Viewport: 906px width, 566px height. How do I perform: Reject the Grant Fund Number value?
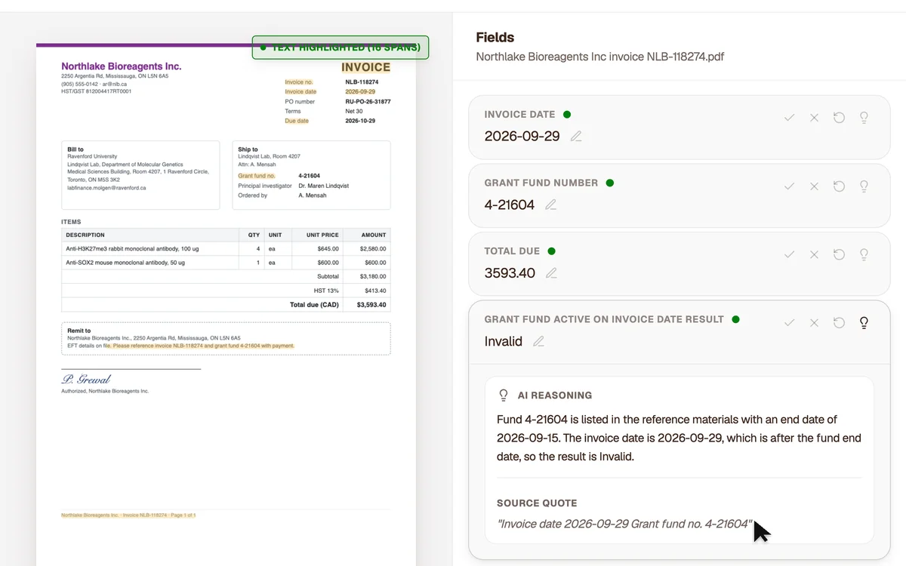[814, 186]
